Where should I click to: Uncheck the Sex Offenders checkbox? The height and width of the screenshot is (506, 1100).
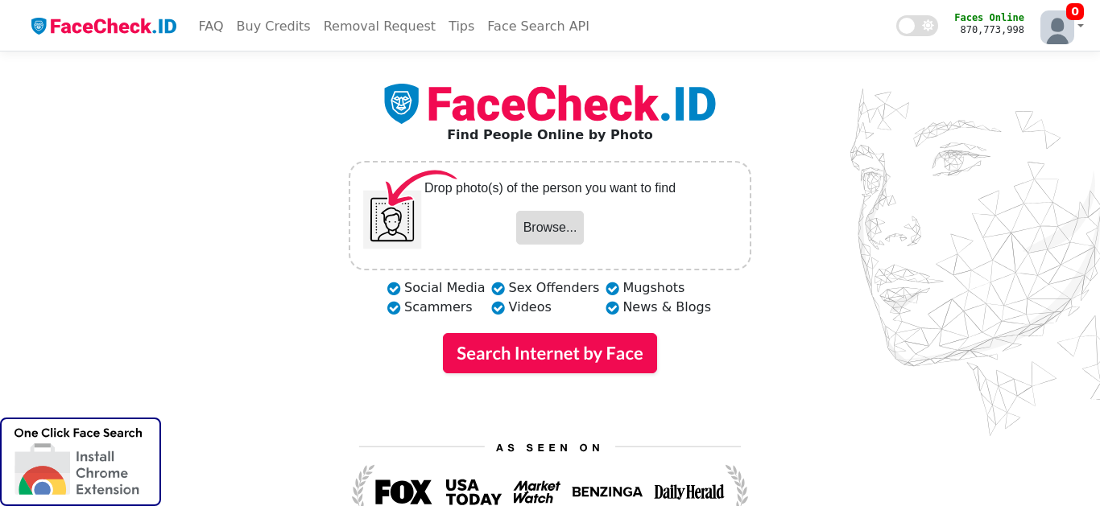pyautogui.click(x=498, y=289)
